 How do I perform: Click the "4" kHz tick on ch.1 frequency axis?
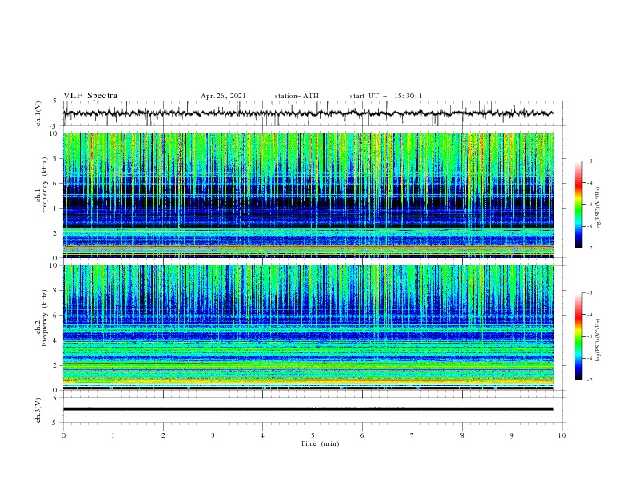pyautogui.click(x=57, y=209)
